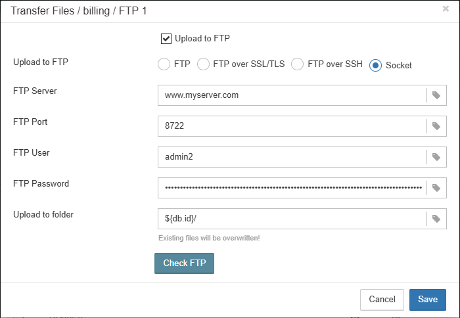This screenshot has height=318, width=460.
Task: Choose the FTP over SSH protocol
Action: click(x=298, y=64)
